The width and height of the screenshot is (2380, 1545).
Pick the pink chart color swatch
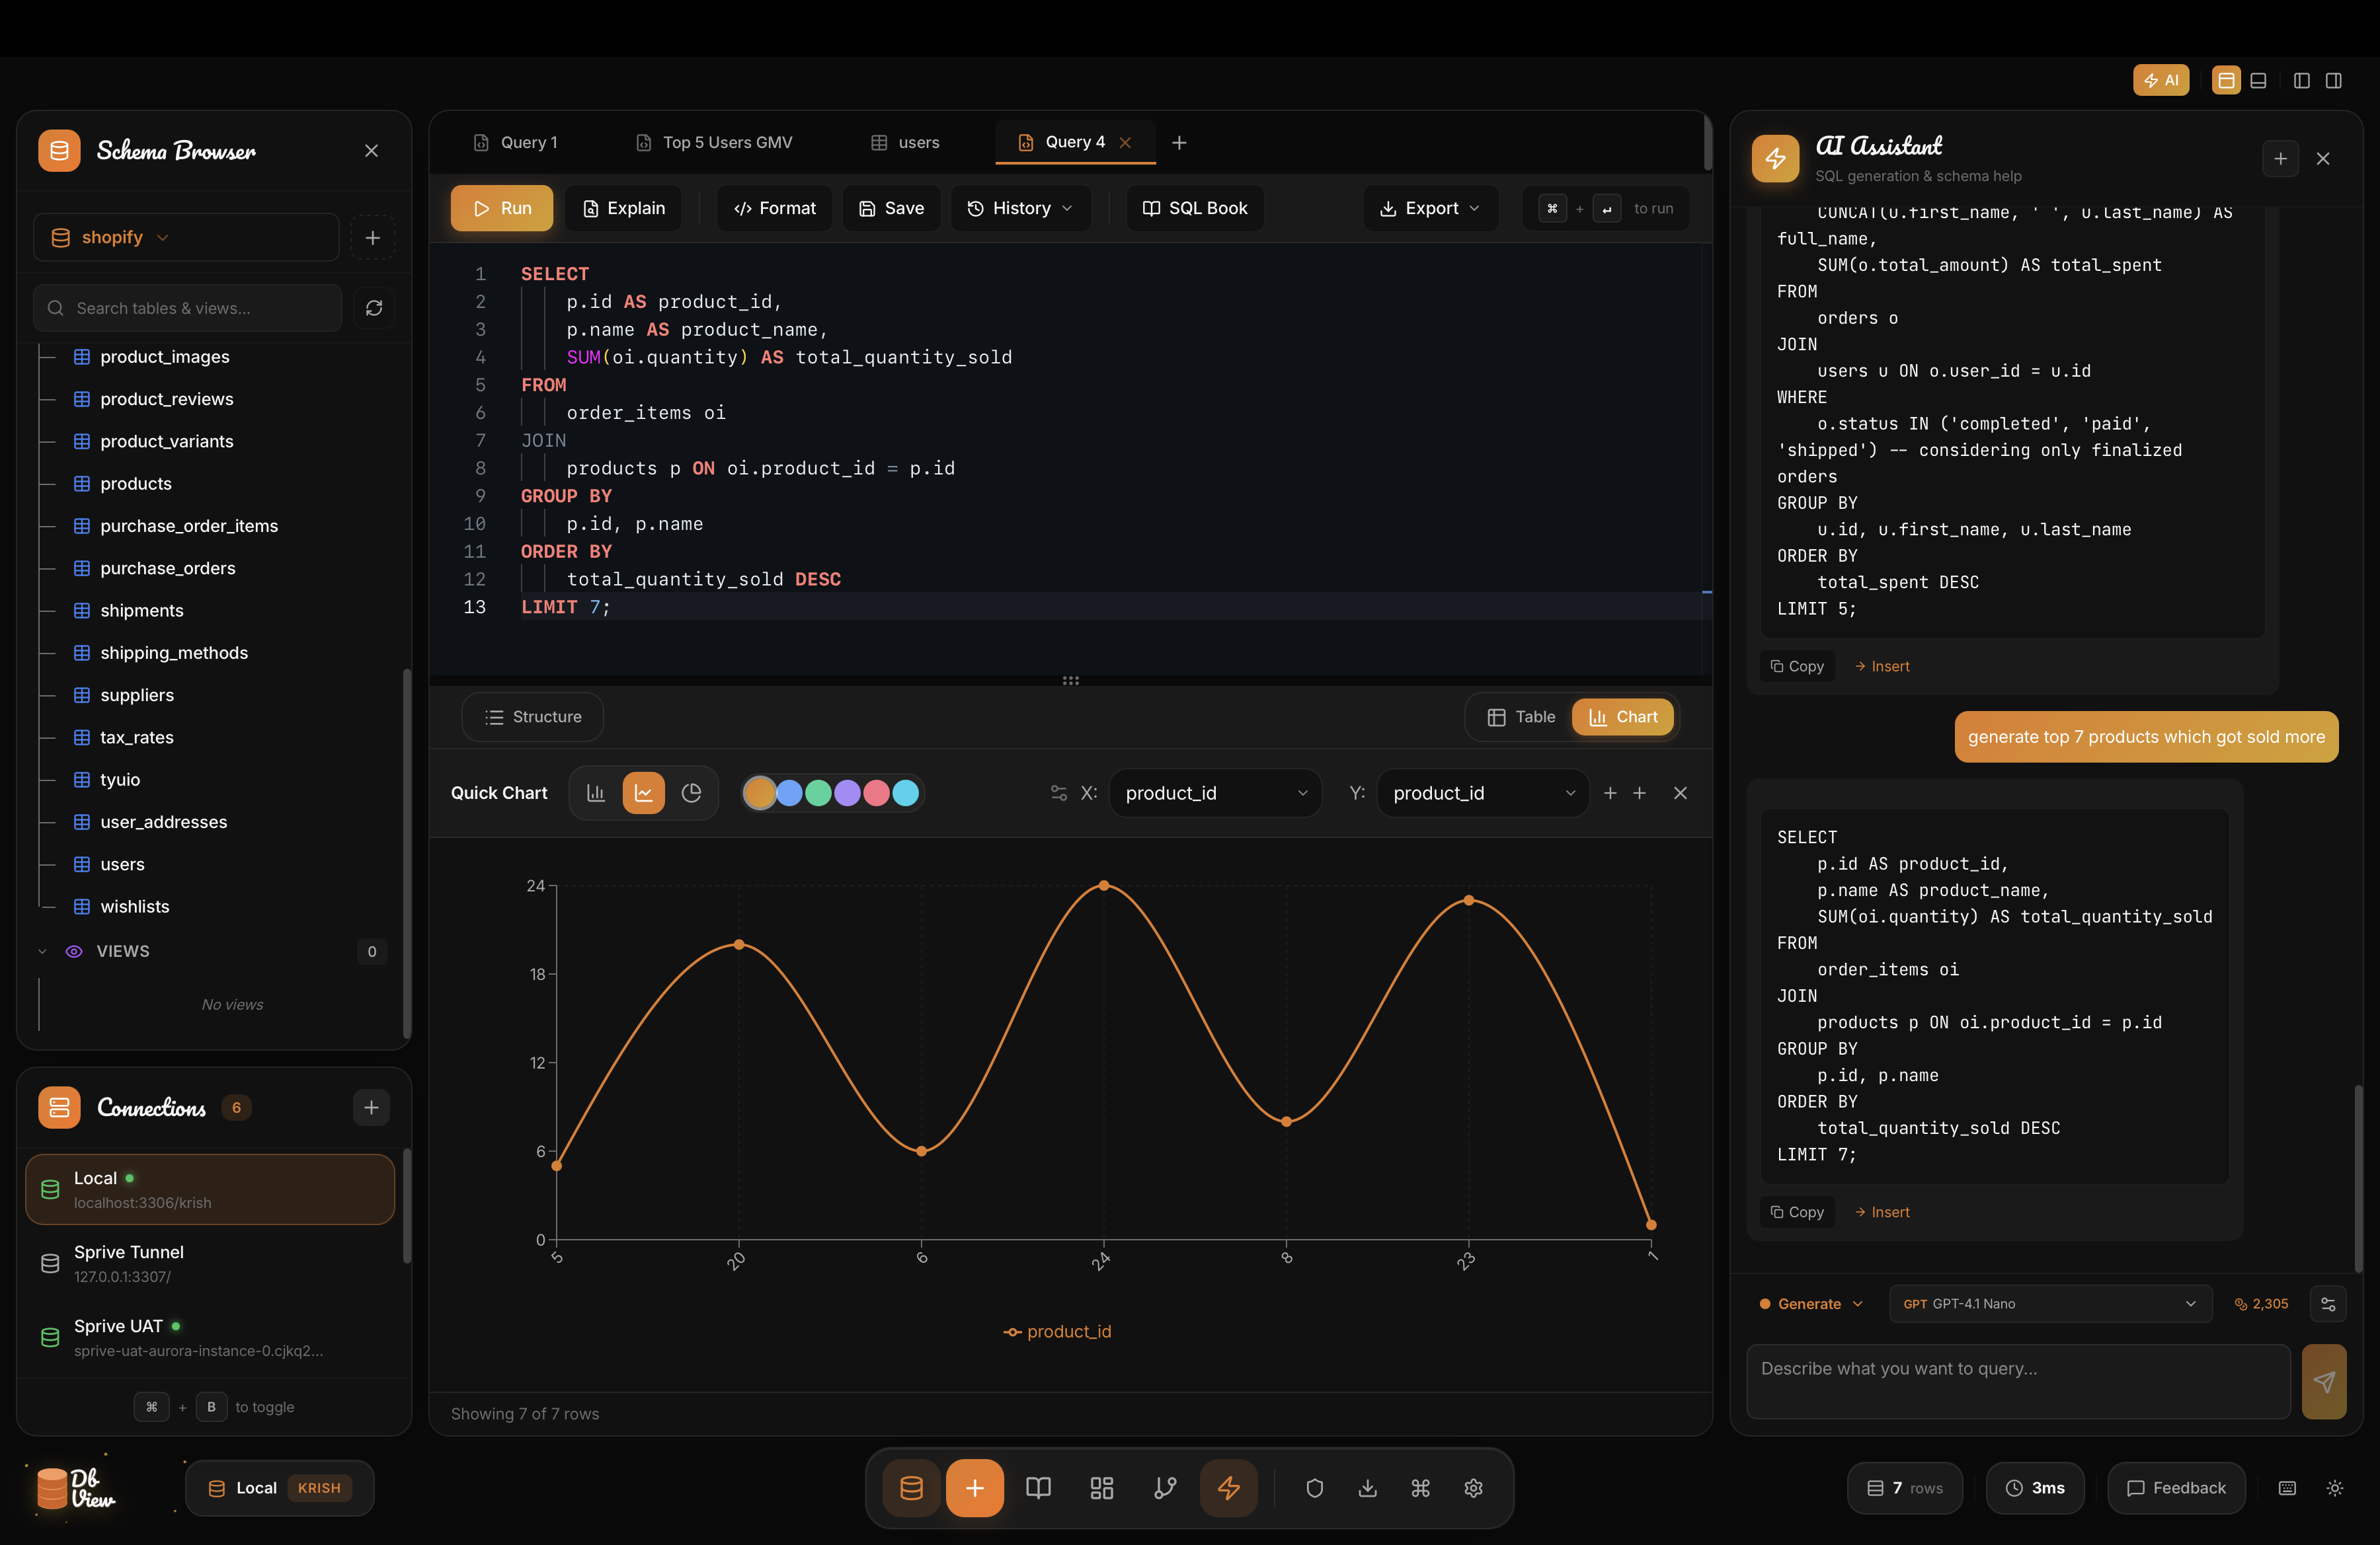click(876, 792)
